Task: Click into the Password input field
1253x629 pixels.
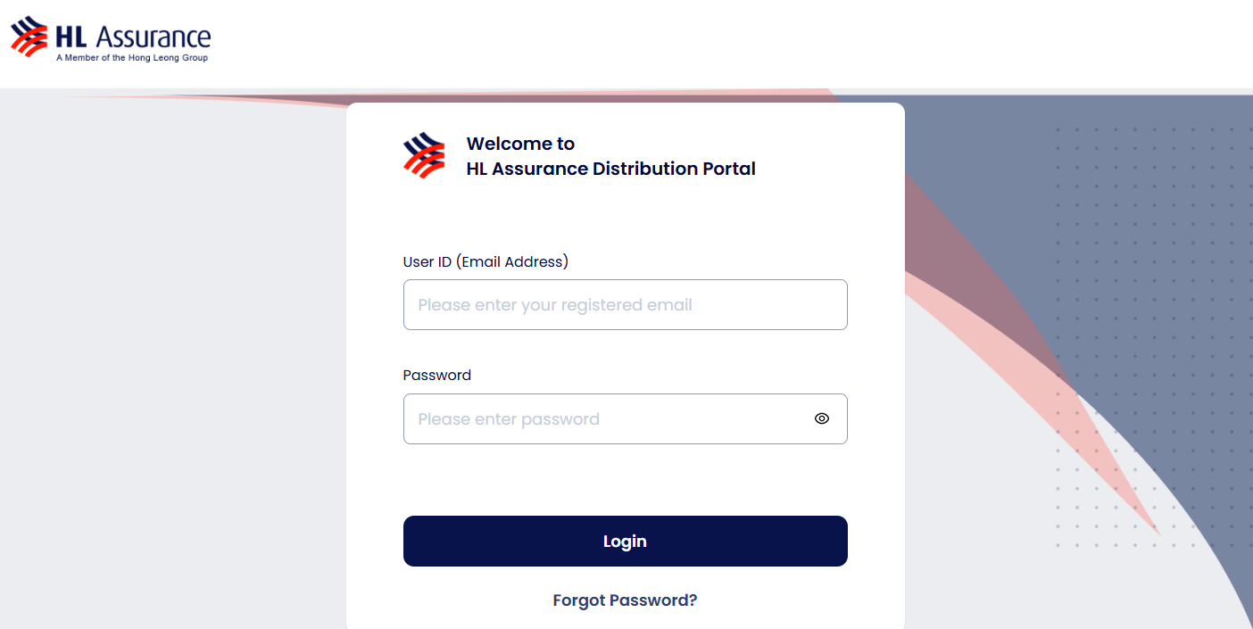Action: pyautogui.click(x=607, y=418)
